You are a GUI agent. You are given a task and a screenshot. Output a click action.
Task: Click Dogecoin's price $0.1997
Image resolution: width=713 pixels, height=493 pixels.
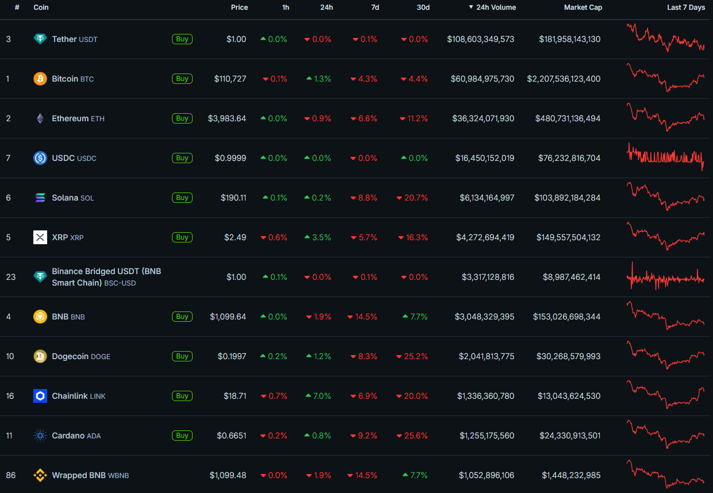pos(232,356)
